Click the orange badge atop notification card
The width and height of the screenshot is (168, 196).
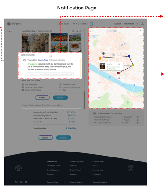tap(51, 57)
